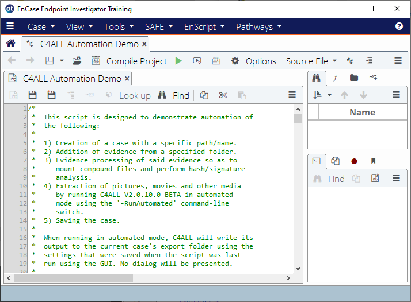Click the editor vertical scrollbar down arrow
This screenshot has width=411, height=302.
point(298,269)
